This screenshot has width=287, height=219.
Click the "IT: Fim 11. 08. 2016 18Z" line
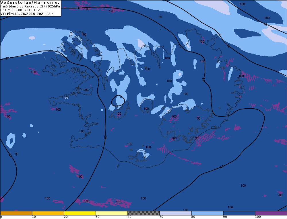pos(20,10)
